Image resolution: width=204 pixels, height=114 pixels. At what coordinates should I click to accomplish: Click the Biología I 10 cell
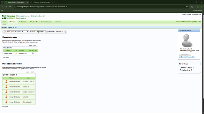pos(23,54)
